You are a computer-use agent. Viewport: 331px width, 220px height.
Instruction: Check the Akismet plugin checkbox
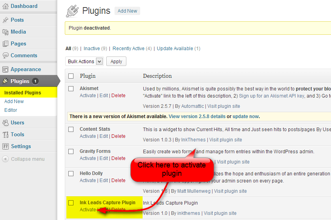(71, 89)
